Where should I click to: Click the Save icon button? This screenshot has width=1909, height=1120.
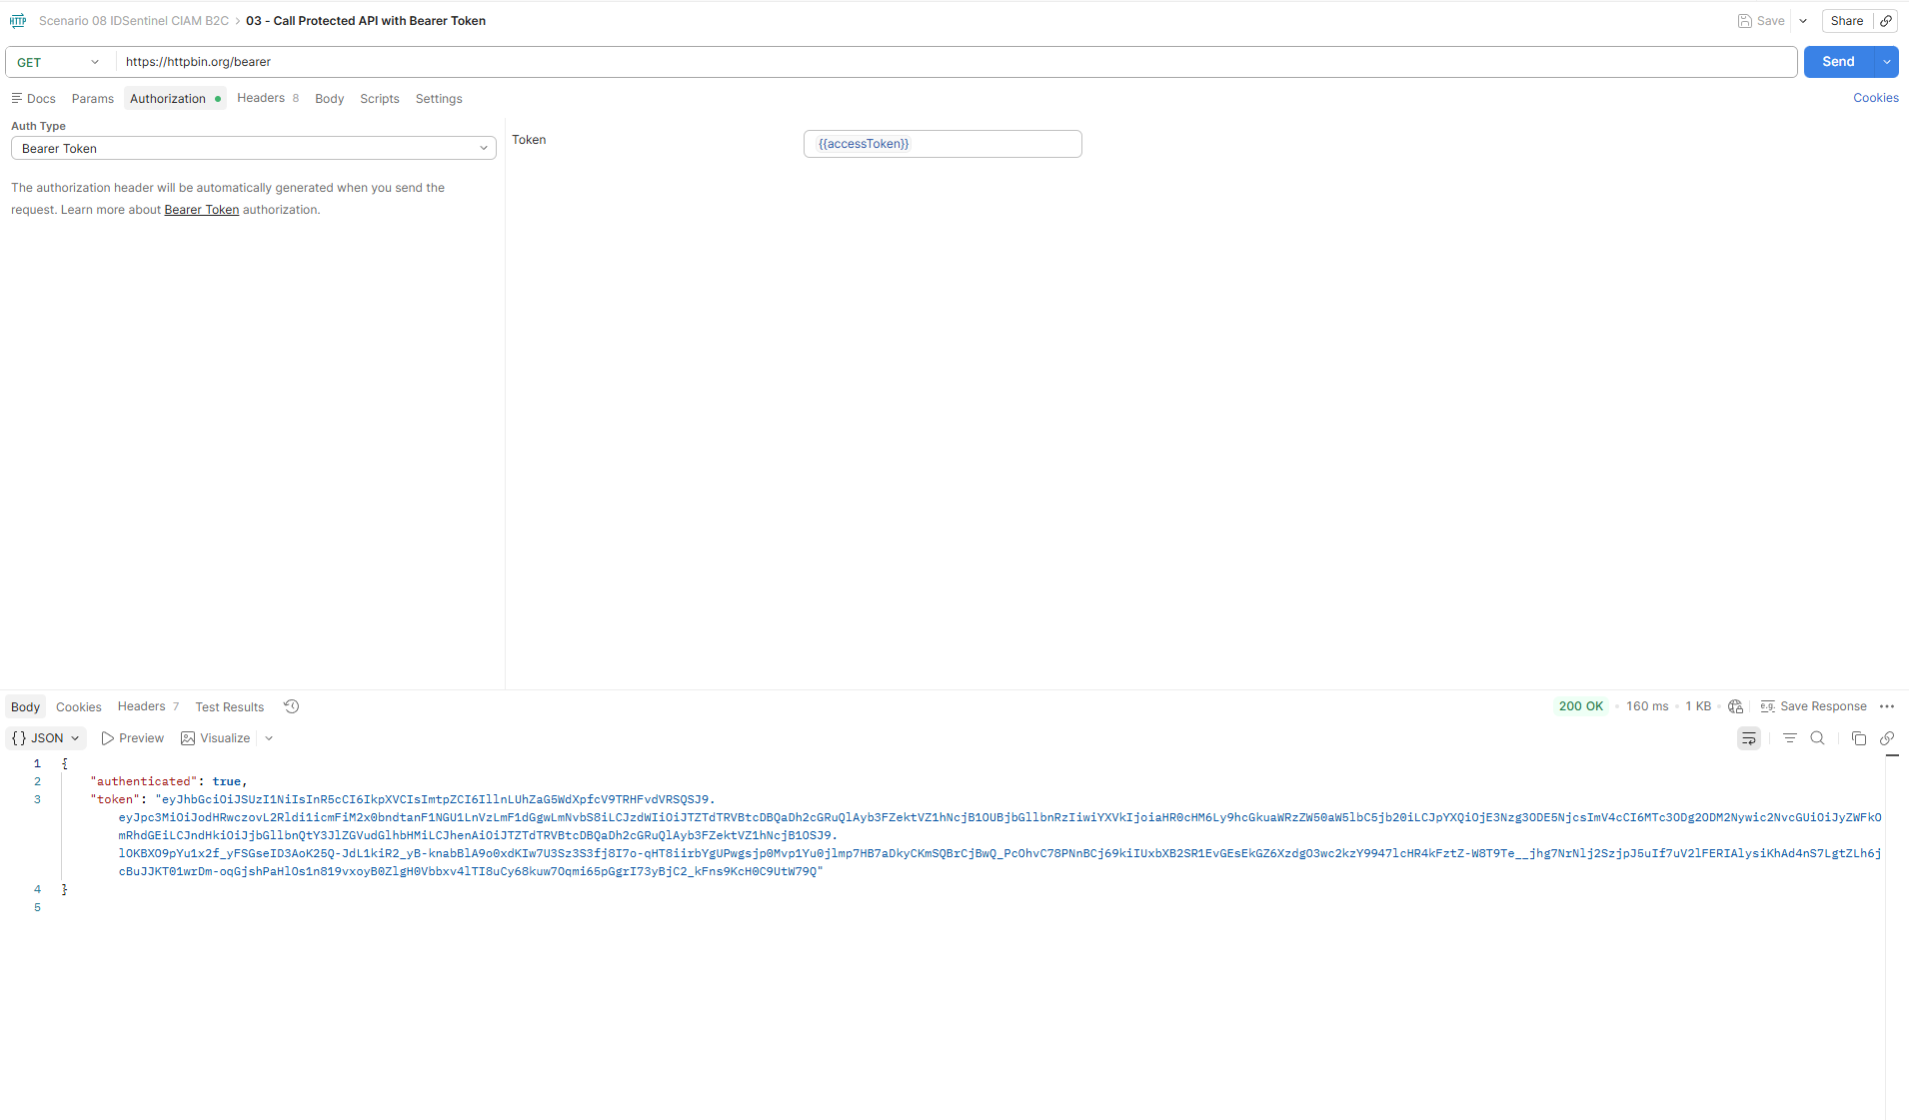tap(1761, 21)
